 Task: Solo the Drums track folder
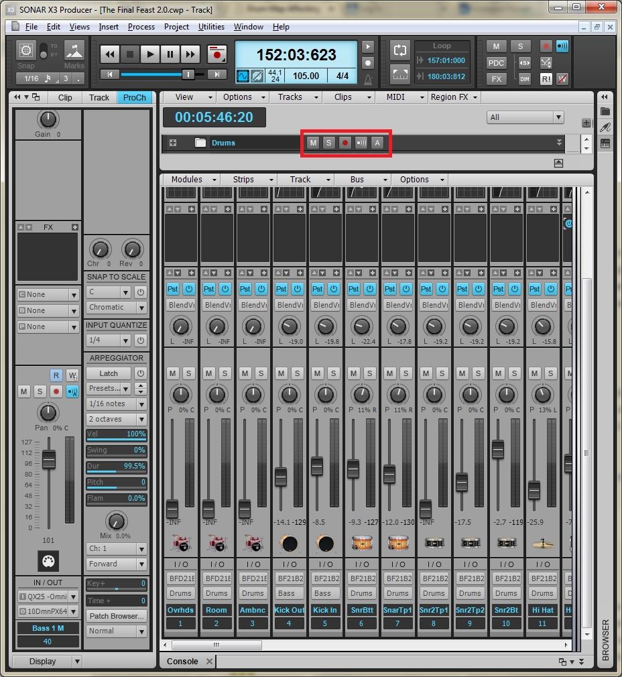click(x=328, y=143)
